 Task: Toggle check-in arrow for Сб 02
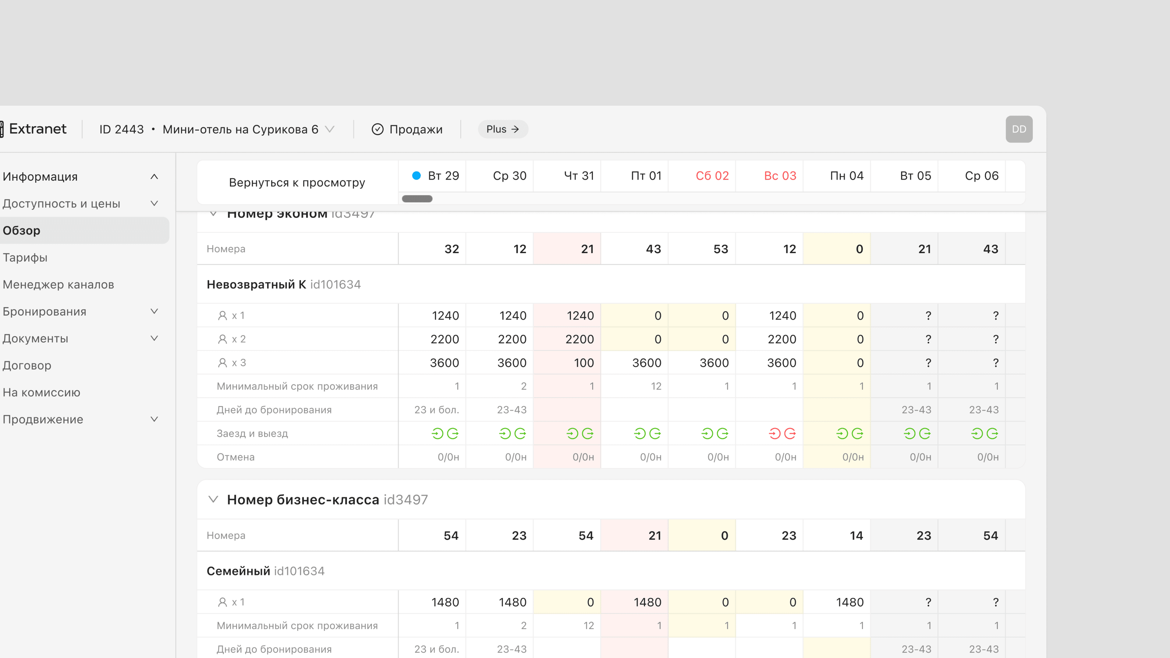(707, 434)
